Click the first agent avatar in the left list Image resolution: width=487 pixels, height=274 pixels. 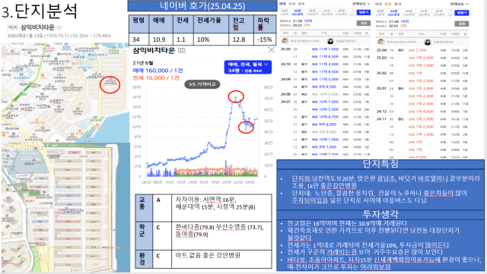click(x=285, y=41)
